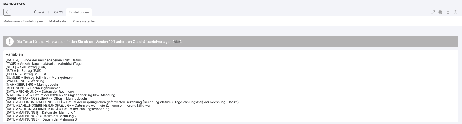The width and height of the screenshot is (462, 124).
Task: Follow the "hier" link in the banner
Action: pos(177,42)
